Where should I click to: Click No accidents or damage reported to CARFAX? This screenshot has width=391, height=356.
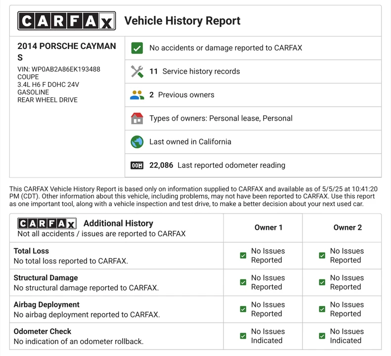(x=226, y=48)
